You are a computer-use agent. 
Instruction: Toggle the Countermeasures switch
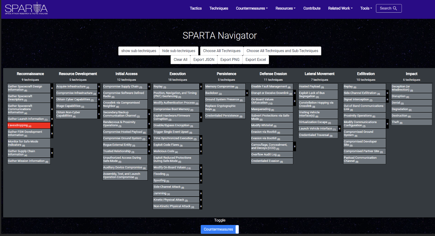tap(220, 229)
